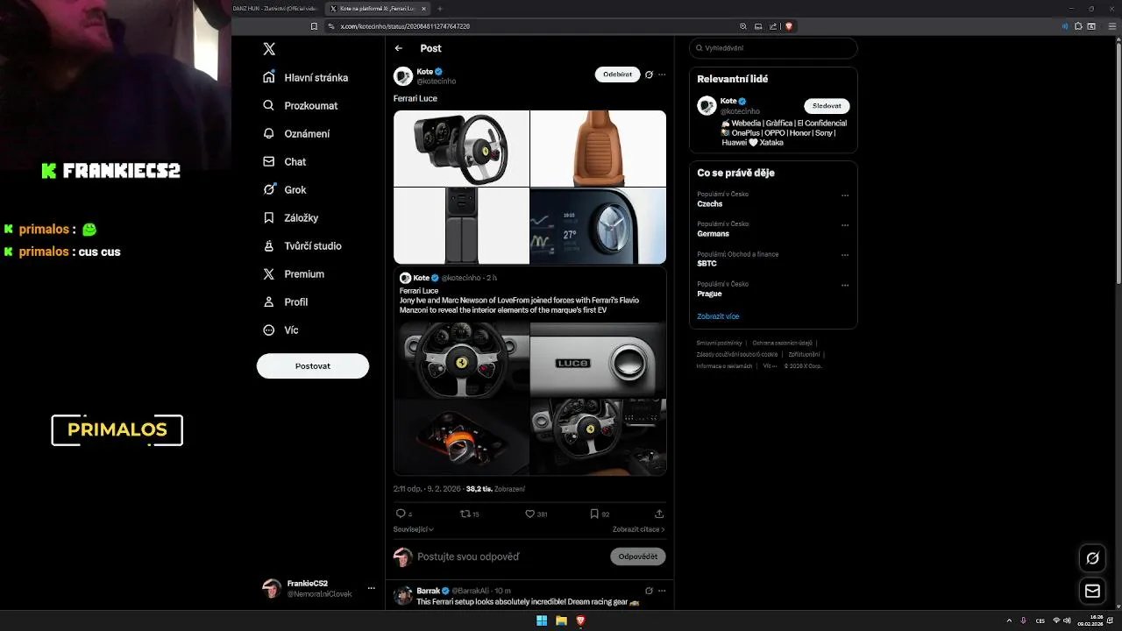Click zoom magnifier icon in address bar
1122x631 pixels.
pyautogui.click(x=743, y=26)
